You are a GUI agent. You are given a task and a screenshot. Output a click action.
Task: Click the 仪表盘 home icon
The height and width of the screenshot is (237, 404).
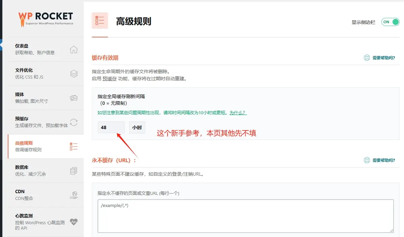point(74,50)
